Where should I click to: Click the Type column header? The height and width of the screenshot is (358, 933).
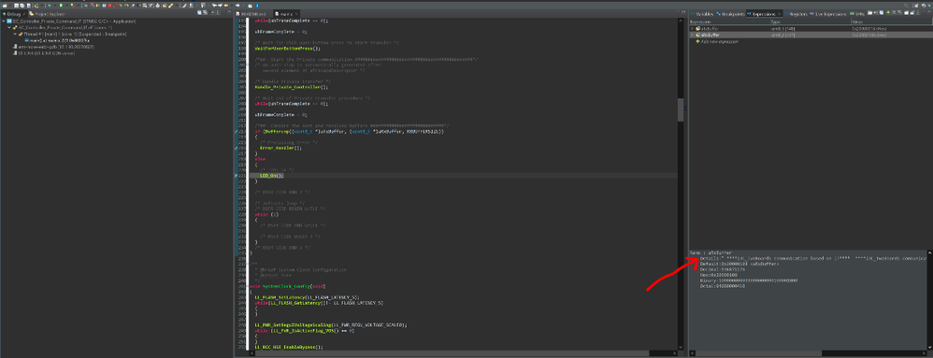(811, 22)
